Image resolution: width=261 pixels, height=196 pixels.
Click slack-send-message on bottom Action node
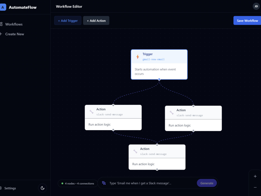coord(153,154)
